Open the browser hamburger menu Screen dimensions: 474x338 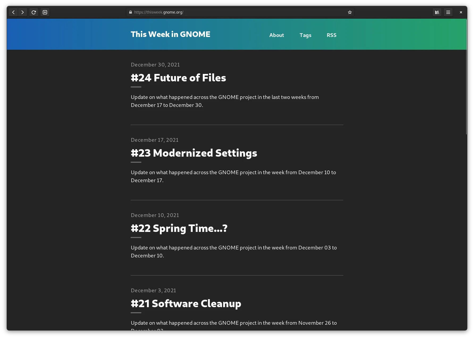pyautogui.click(x=448, y=12)
